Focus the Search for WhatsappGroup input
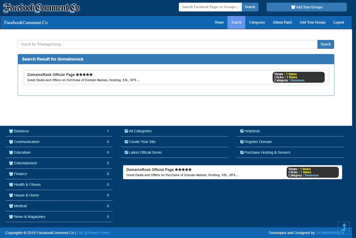This screenshot has width=356, height=238. (x=168, y=44)
